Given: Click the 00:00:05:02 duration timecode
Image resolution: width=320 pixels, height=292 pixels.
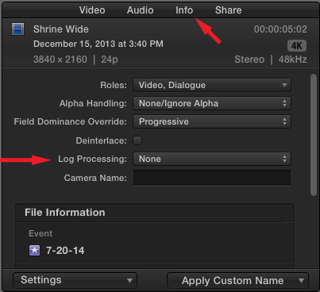Looking at the screenshot, I should 280,29.
